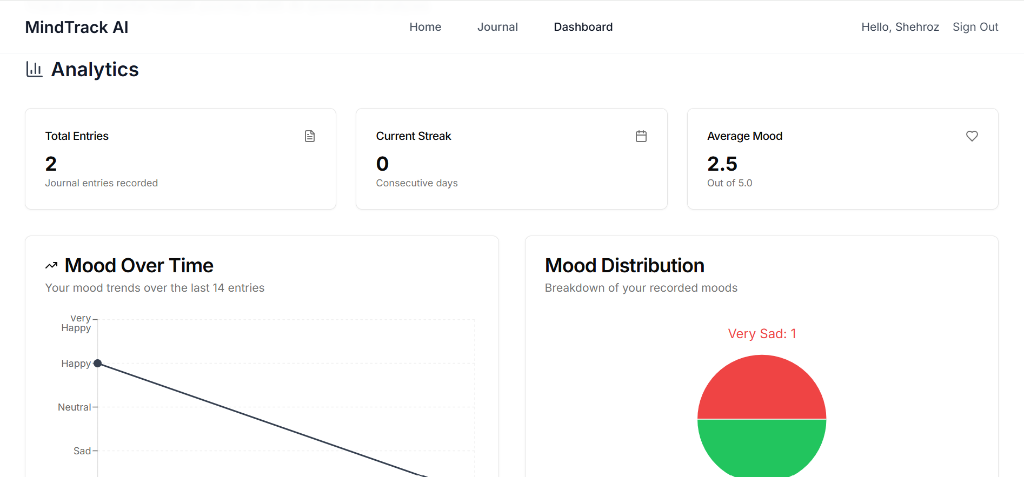
Task: Go to the Journal page
Action: 497,27
